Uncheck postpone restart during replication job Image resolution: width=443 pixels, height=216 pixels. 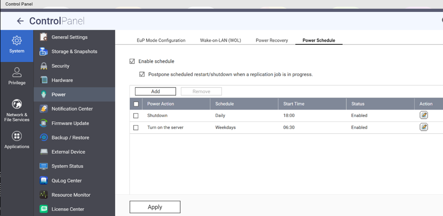point(142,74)
